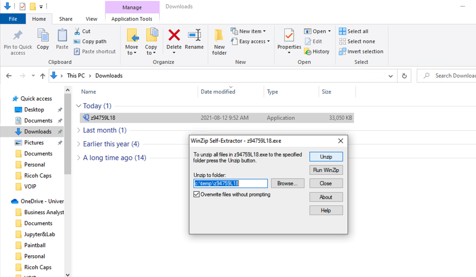
Task: Click the Quick access star icon
Action: click(x=15, y=99)
